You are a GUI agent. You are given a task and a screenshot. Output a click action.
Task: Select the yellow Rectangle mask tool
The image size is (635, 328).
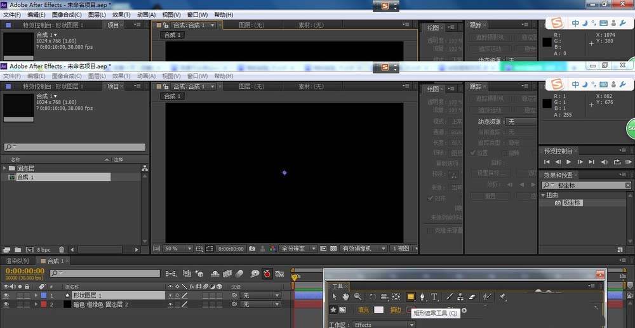pos(411,297)
